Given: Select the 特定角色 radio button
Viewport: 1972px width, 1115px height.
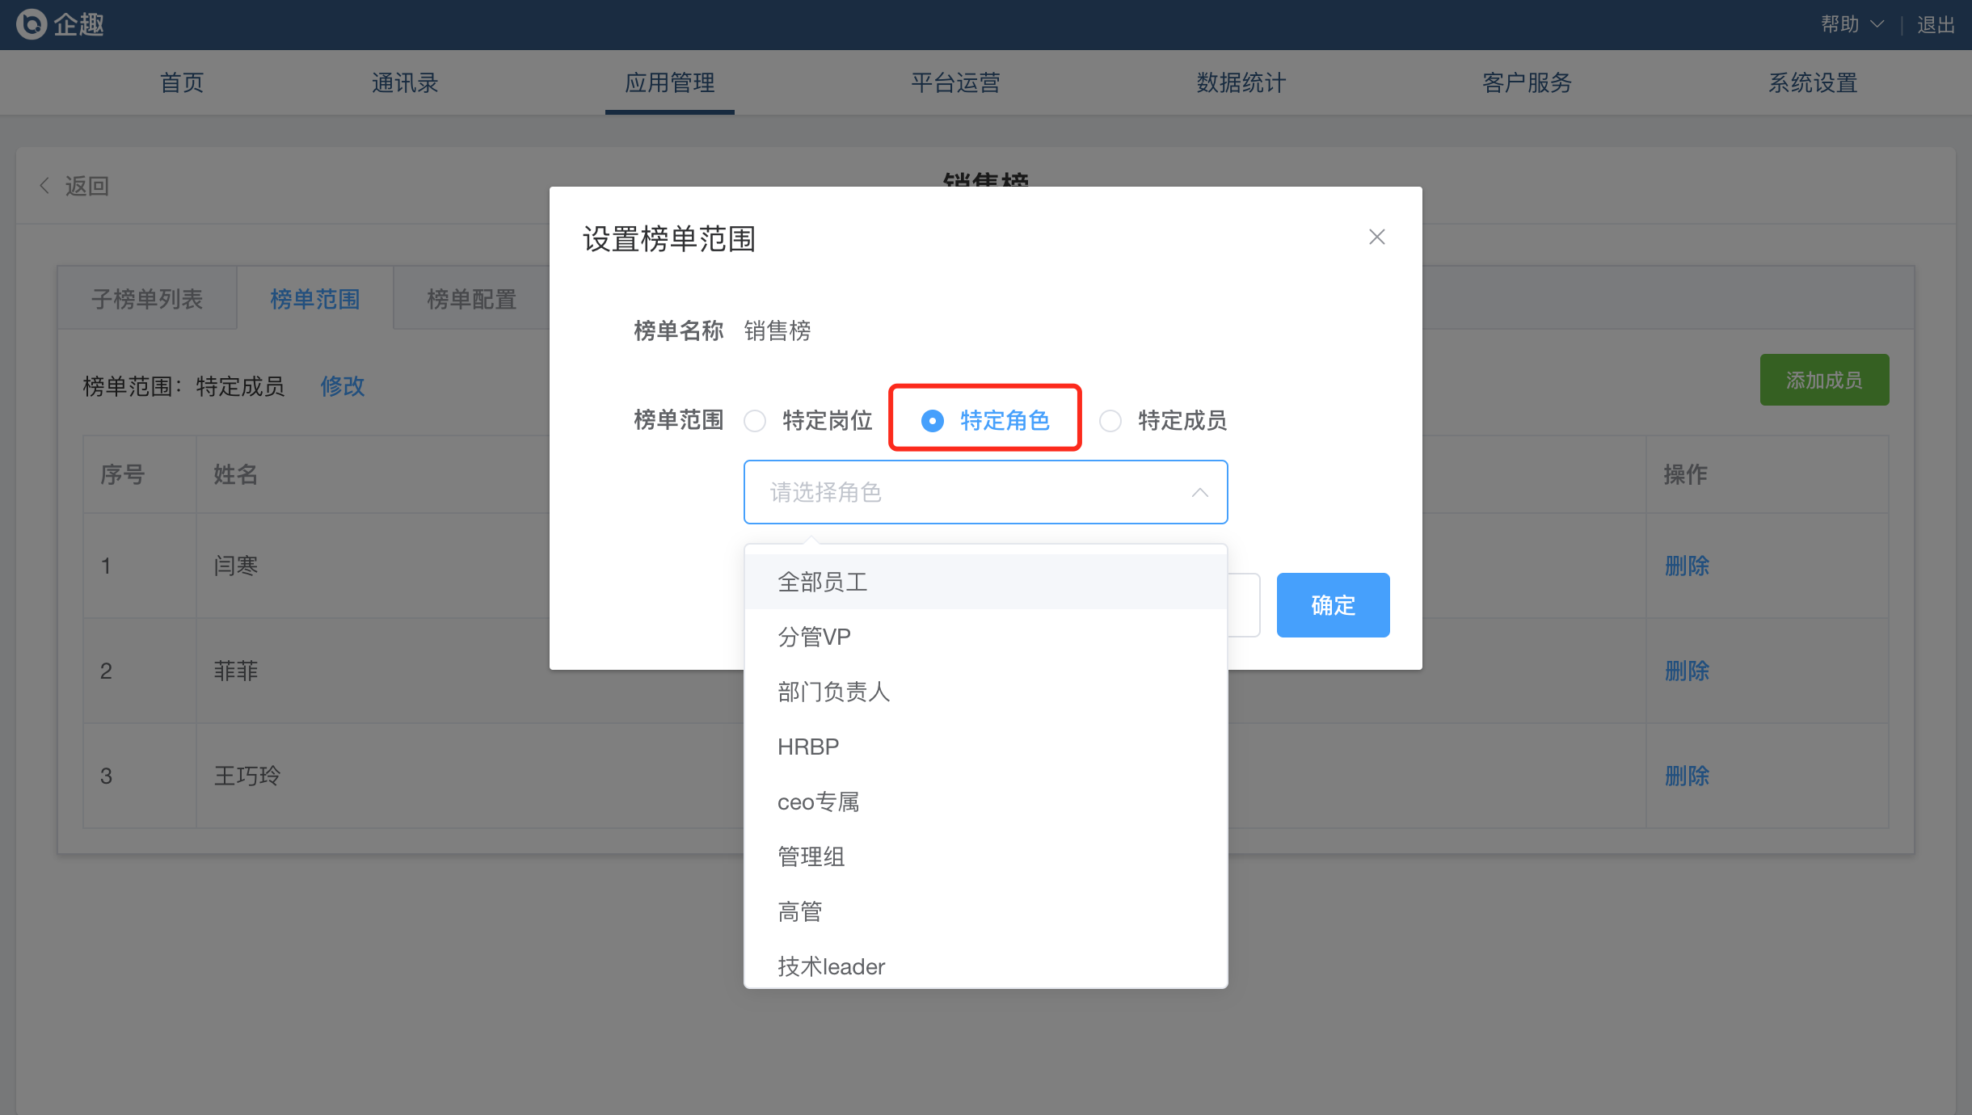Looking at the screenshot, I should pyautogui.click(x=932, y=420).
